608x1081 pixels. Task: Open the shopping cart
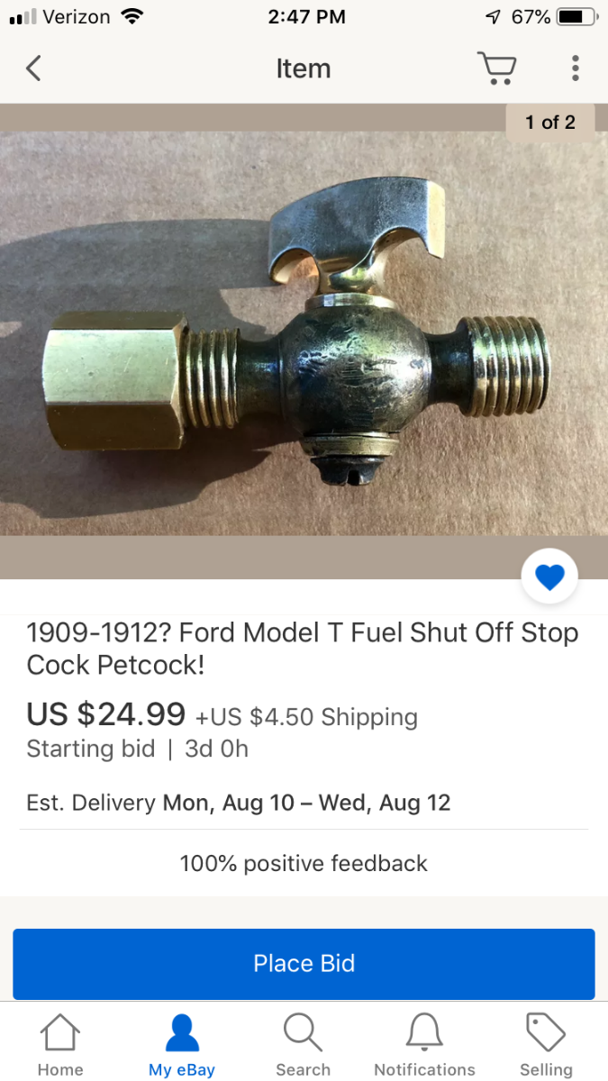tap(495, 68)
